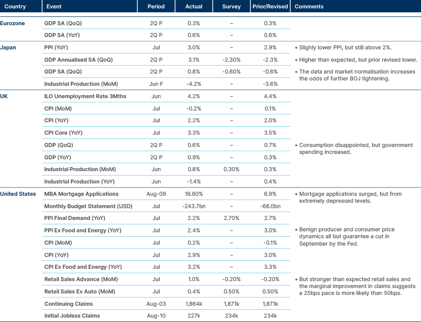Click the Jun F period cell

pos(156,84)
